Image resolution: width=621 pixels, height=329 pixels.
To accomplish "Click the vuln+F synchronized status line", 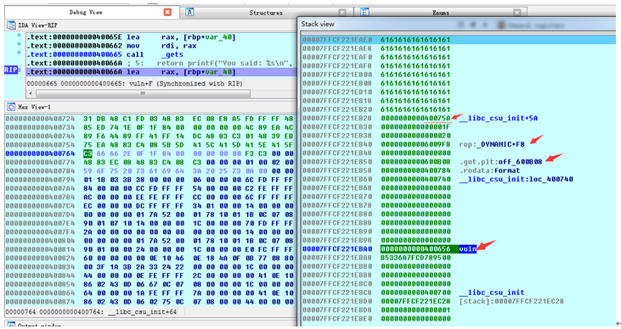I will 135,83.
